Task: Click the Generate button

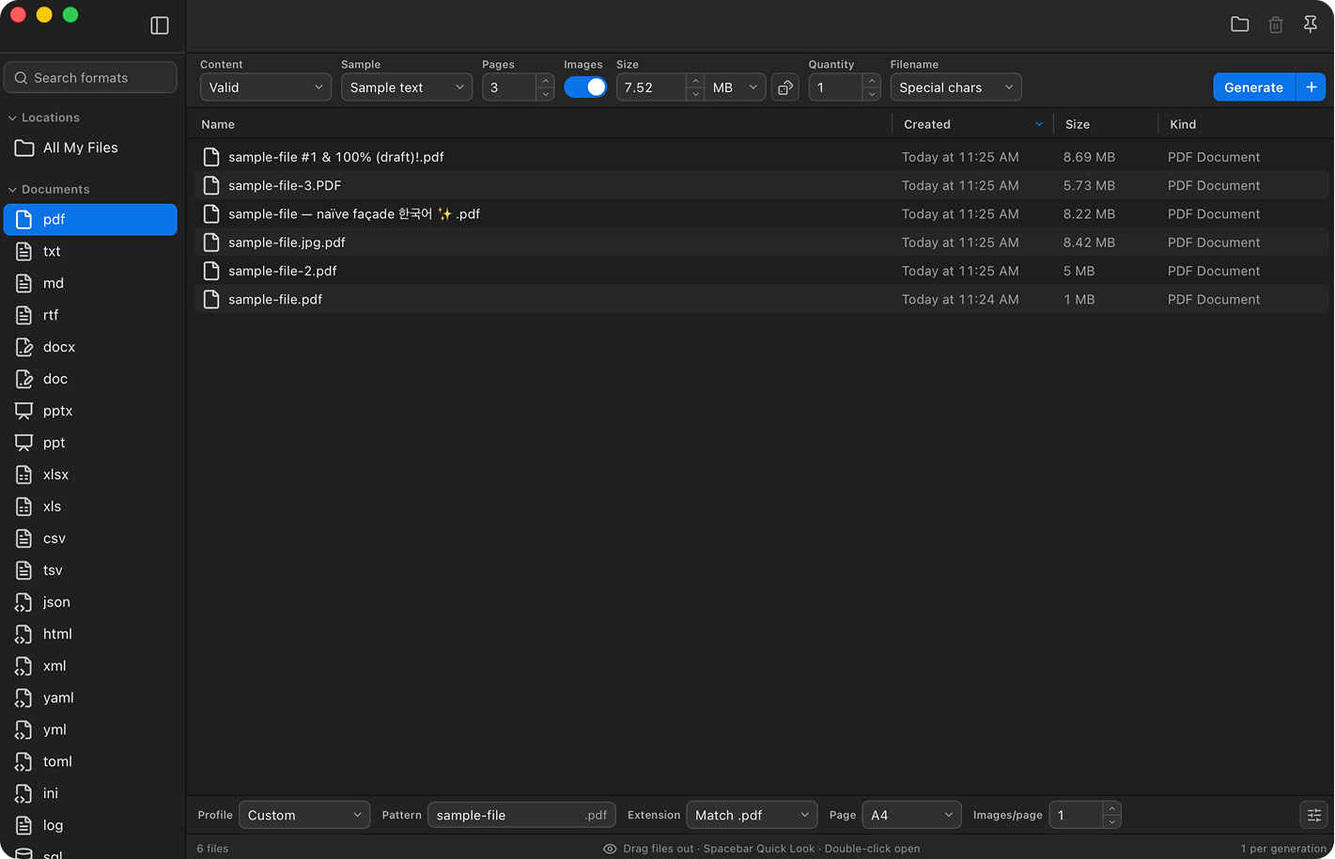Action: point(1253,87)
